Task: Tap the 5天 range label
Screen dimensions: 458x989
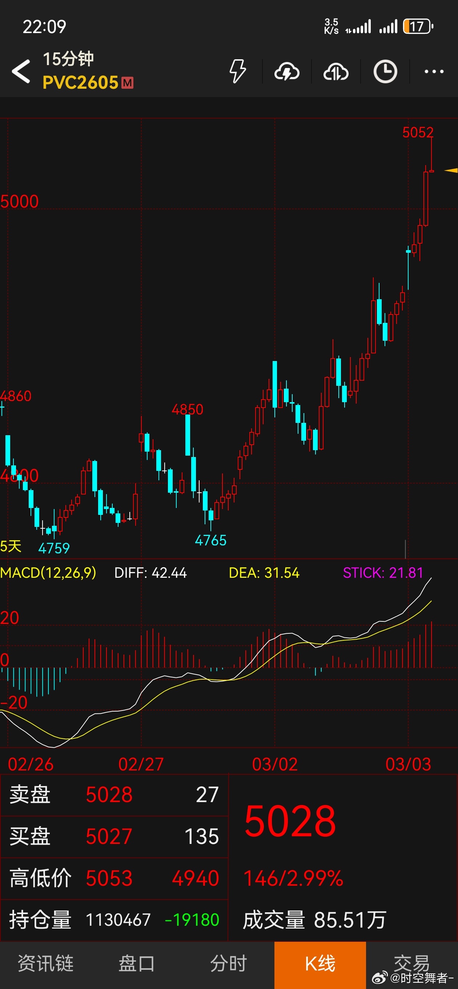Action: pyautogui.click(x=11, y=546)
